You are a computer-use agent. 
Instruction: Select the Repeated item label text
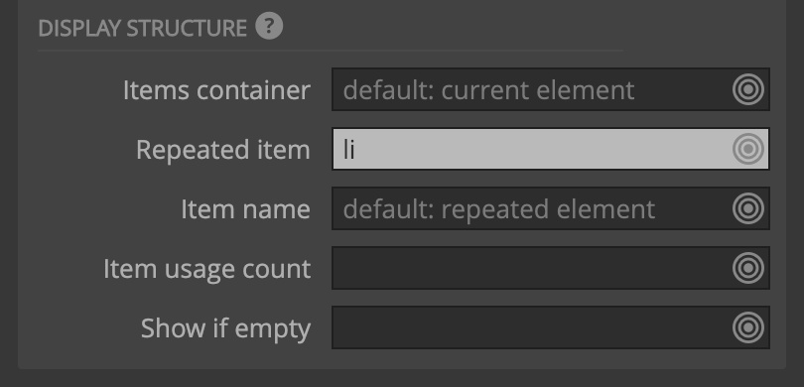(223, 150)
